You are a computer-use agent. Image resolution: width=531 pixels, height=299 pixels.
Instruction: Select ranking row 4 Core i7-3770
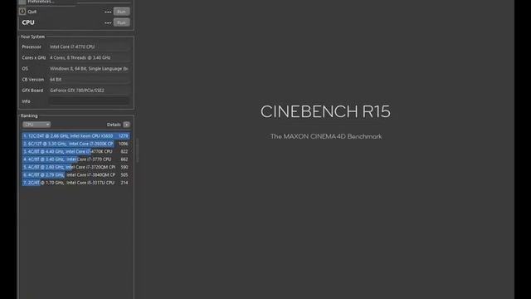point(76,159)
